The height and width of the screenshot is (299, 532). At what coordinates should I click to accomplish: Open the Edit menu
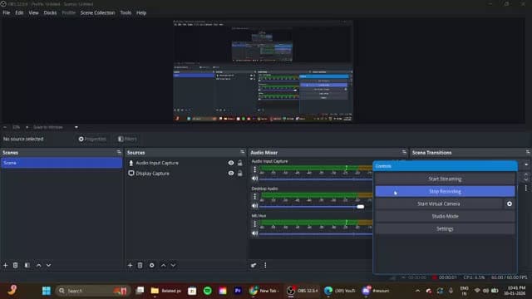(19, 12)
